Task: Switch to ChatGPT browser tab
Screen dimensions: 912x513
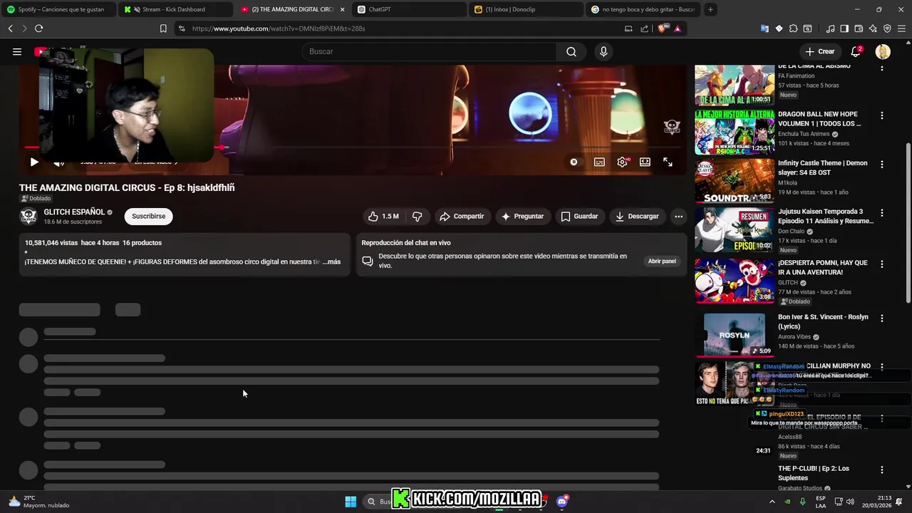Action: (409, 9)
